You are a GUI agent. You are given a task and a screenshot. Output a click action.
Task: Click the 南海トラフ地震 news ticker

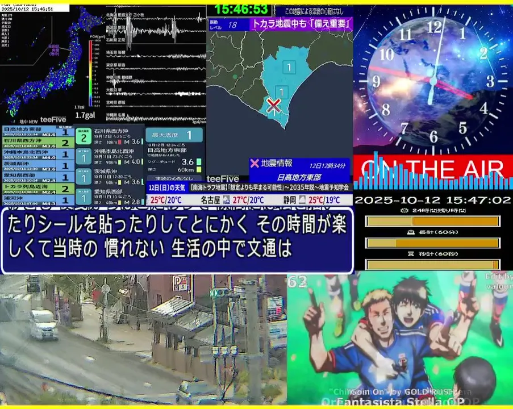coord(269,188)
